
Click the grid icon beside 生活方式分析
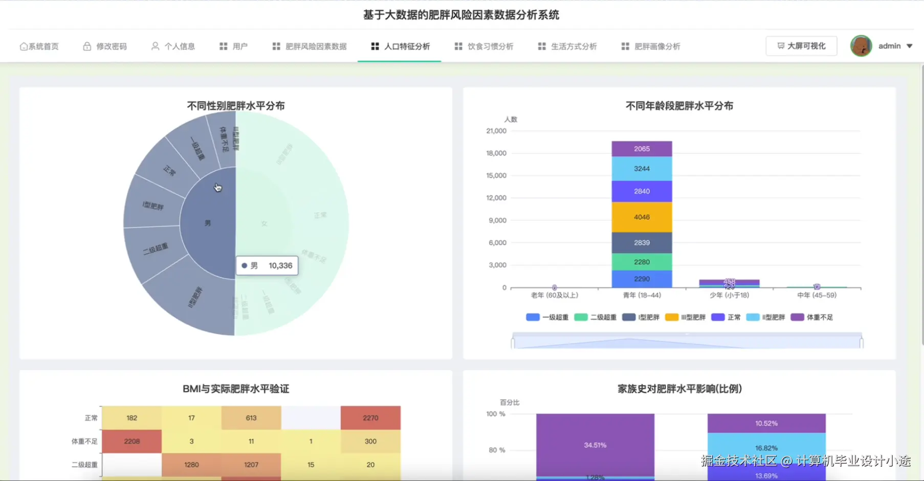pos(542,47)
